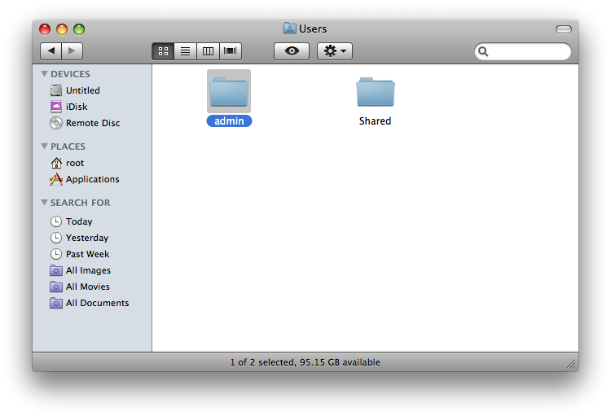611x416 pixels.
Task: Show files from Past Week
Action: click(x=87, y=254)
